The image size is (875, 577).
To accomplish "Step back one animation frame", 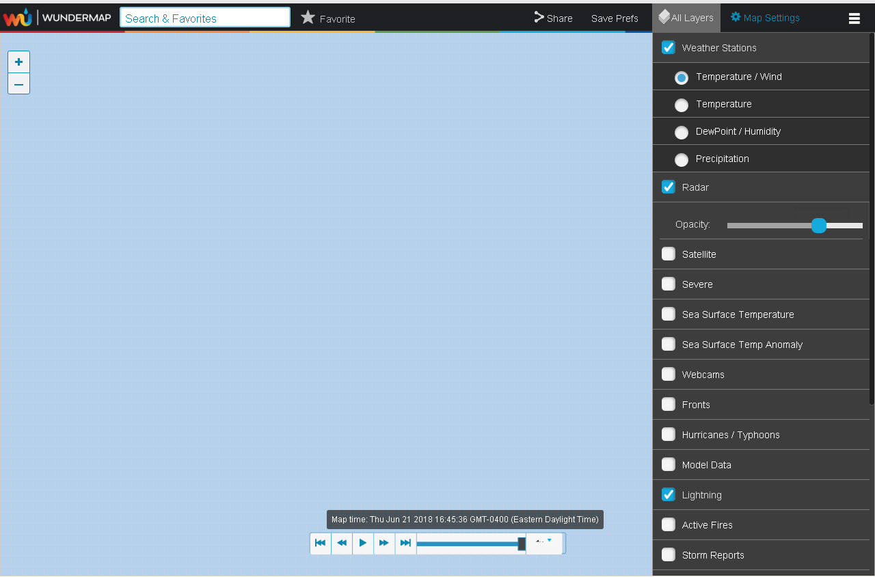I will tap(342, 543).
